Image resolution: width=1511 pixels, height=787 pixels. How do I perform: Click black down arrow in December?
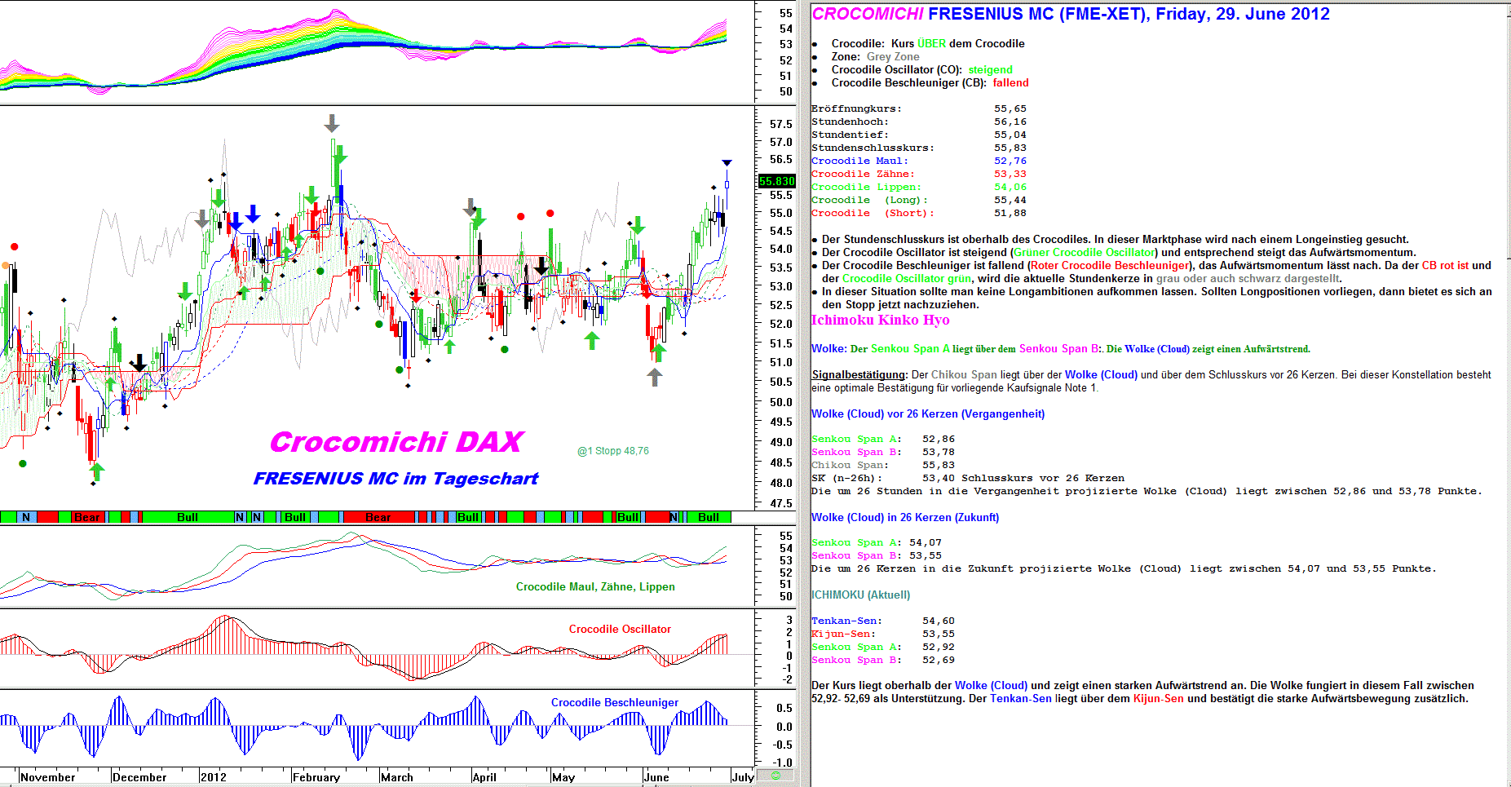pyautogui.click(x=139, y=363)
